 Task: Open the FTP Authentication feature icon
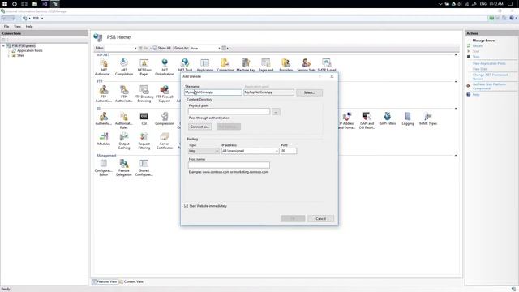(103, 94)
